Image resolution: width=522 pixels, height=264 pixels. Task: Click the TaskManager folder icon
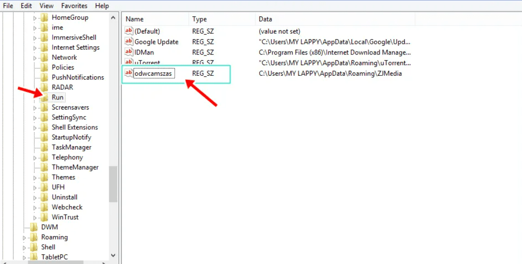(x=44, y=147)
